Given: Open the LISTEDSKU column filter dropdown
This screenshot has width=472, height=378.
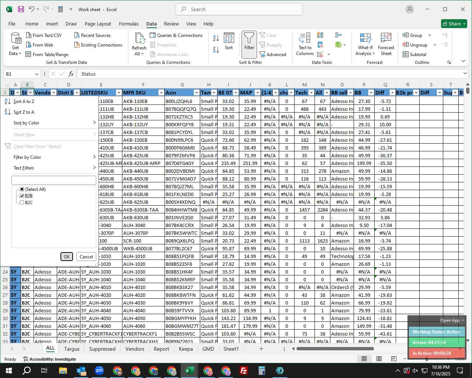Looking at the screenshot, I should (x=119, y=93).
